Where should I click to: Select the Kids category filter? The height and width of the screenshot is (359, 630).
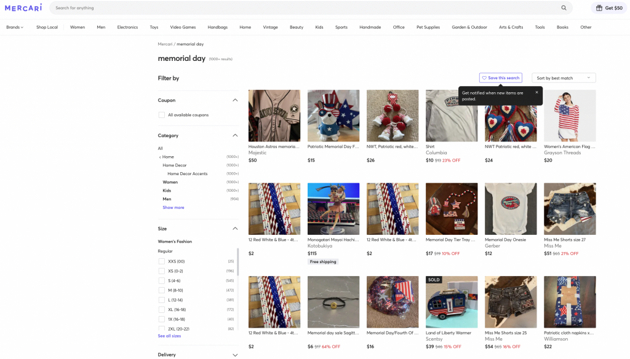click(x=167, y=191)
